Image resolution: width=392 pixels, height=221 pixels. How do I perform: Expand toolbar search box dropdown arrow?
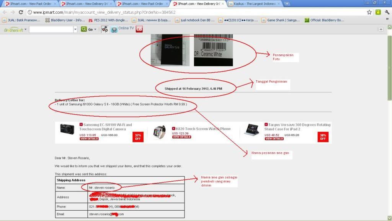(75, 29)
